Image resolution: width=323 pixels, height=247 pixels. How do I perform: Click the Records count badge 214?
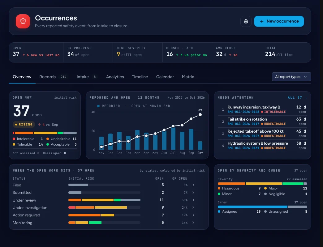click(x=63, y=77)
